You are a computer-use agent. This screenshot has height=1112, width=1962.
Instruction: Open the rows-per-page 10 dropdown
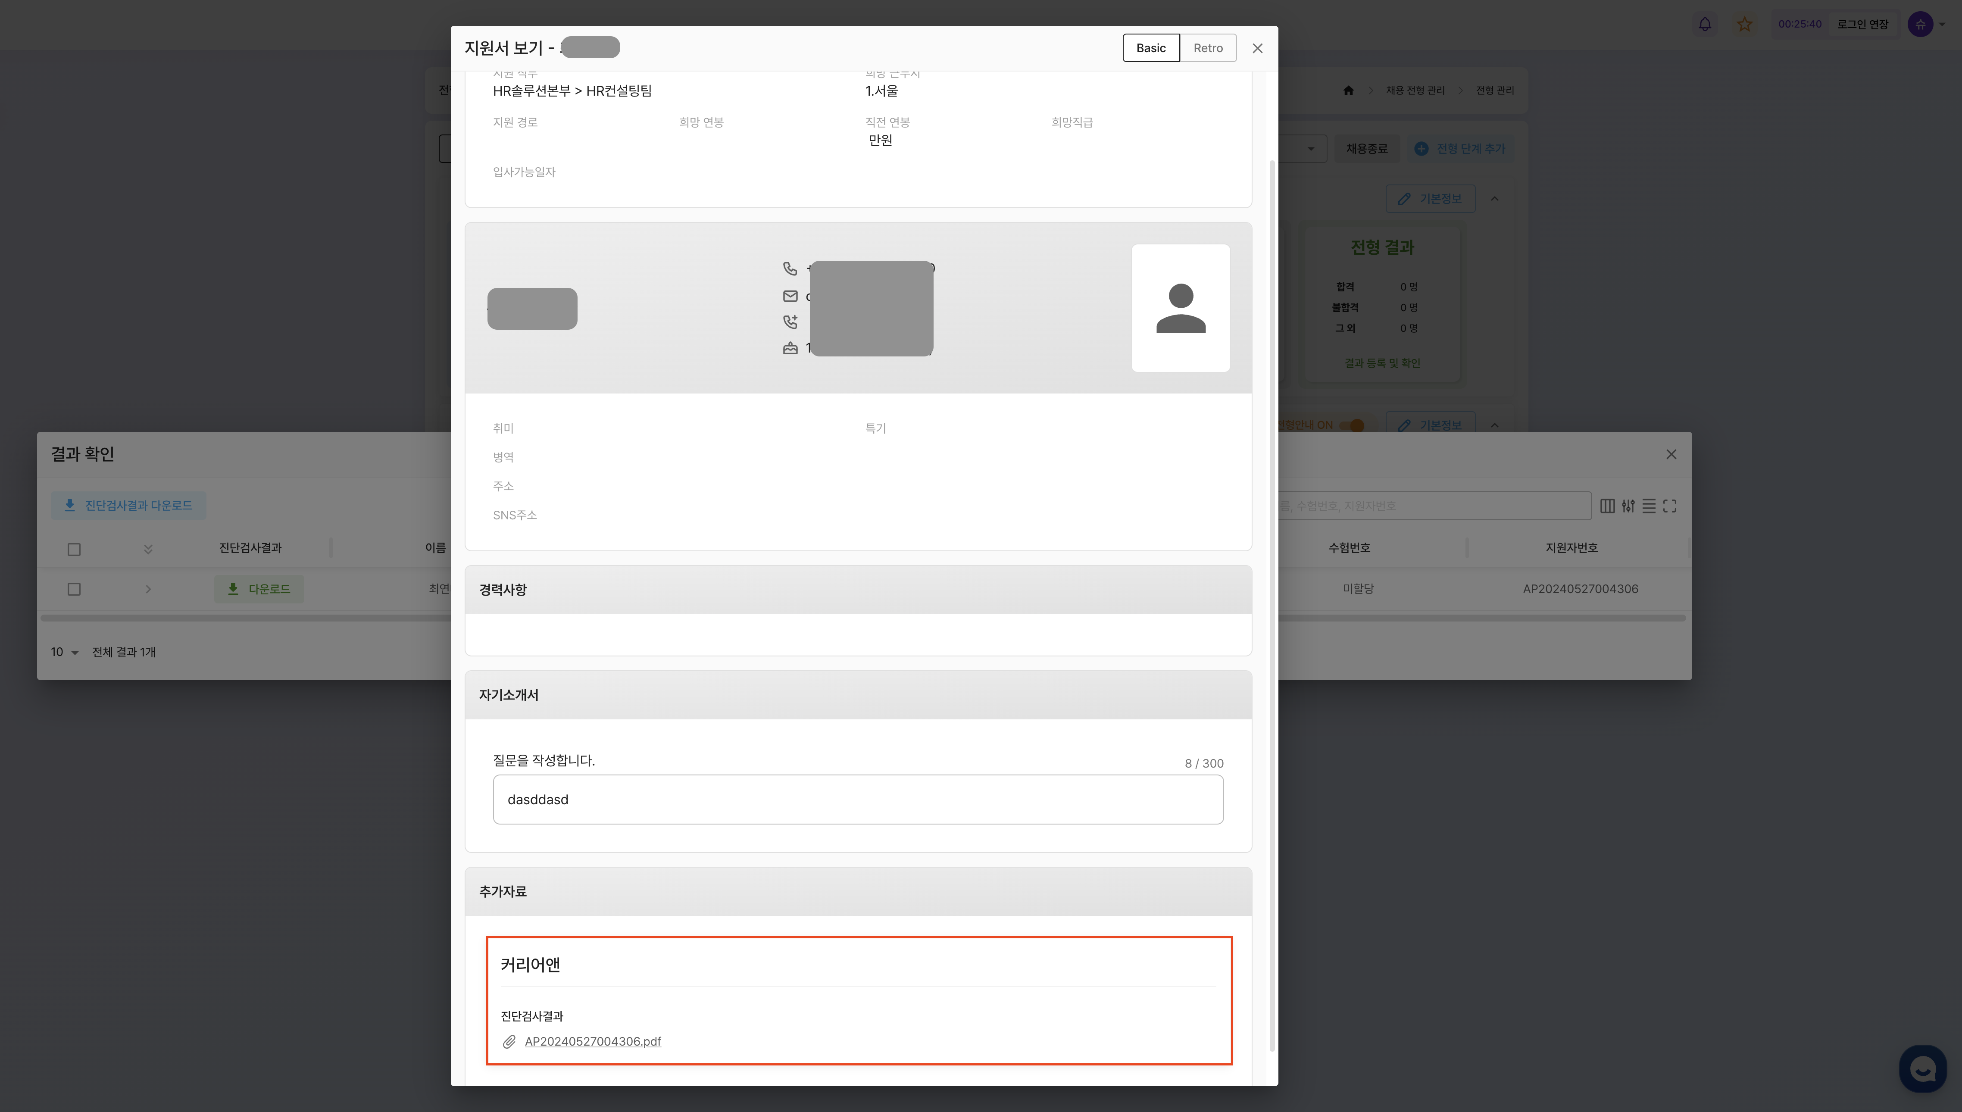[x=64, y=651]
